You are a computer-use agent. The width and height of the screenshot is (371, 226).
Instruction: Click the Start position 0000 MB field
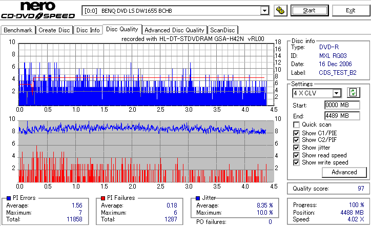[342, 105]
